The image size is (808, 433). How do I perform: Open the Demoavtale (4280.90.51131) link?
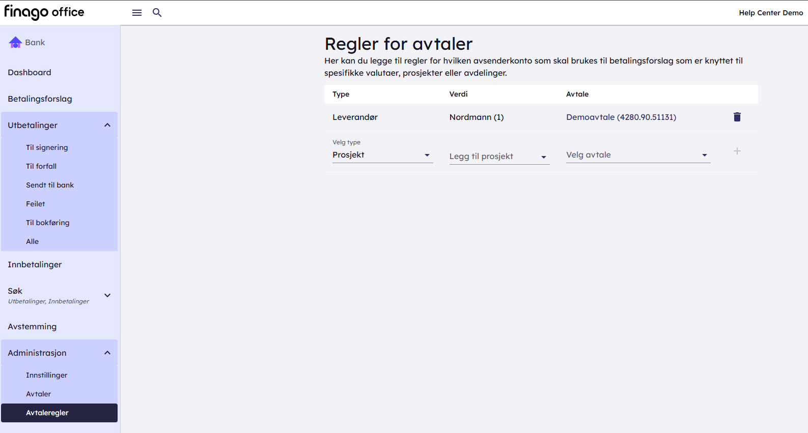(x=621, y=117)
